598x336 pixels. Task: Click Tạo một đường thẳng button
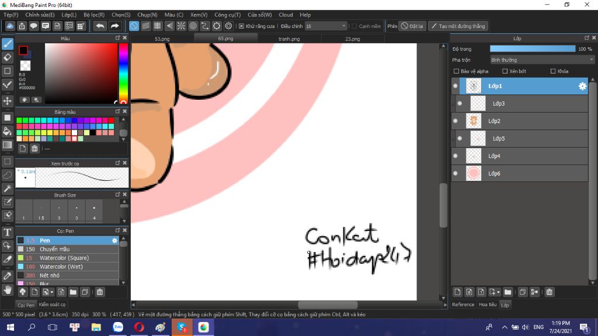[x=458, y=26]
